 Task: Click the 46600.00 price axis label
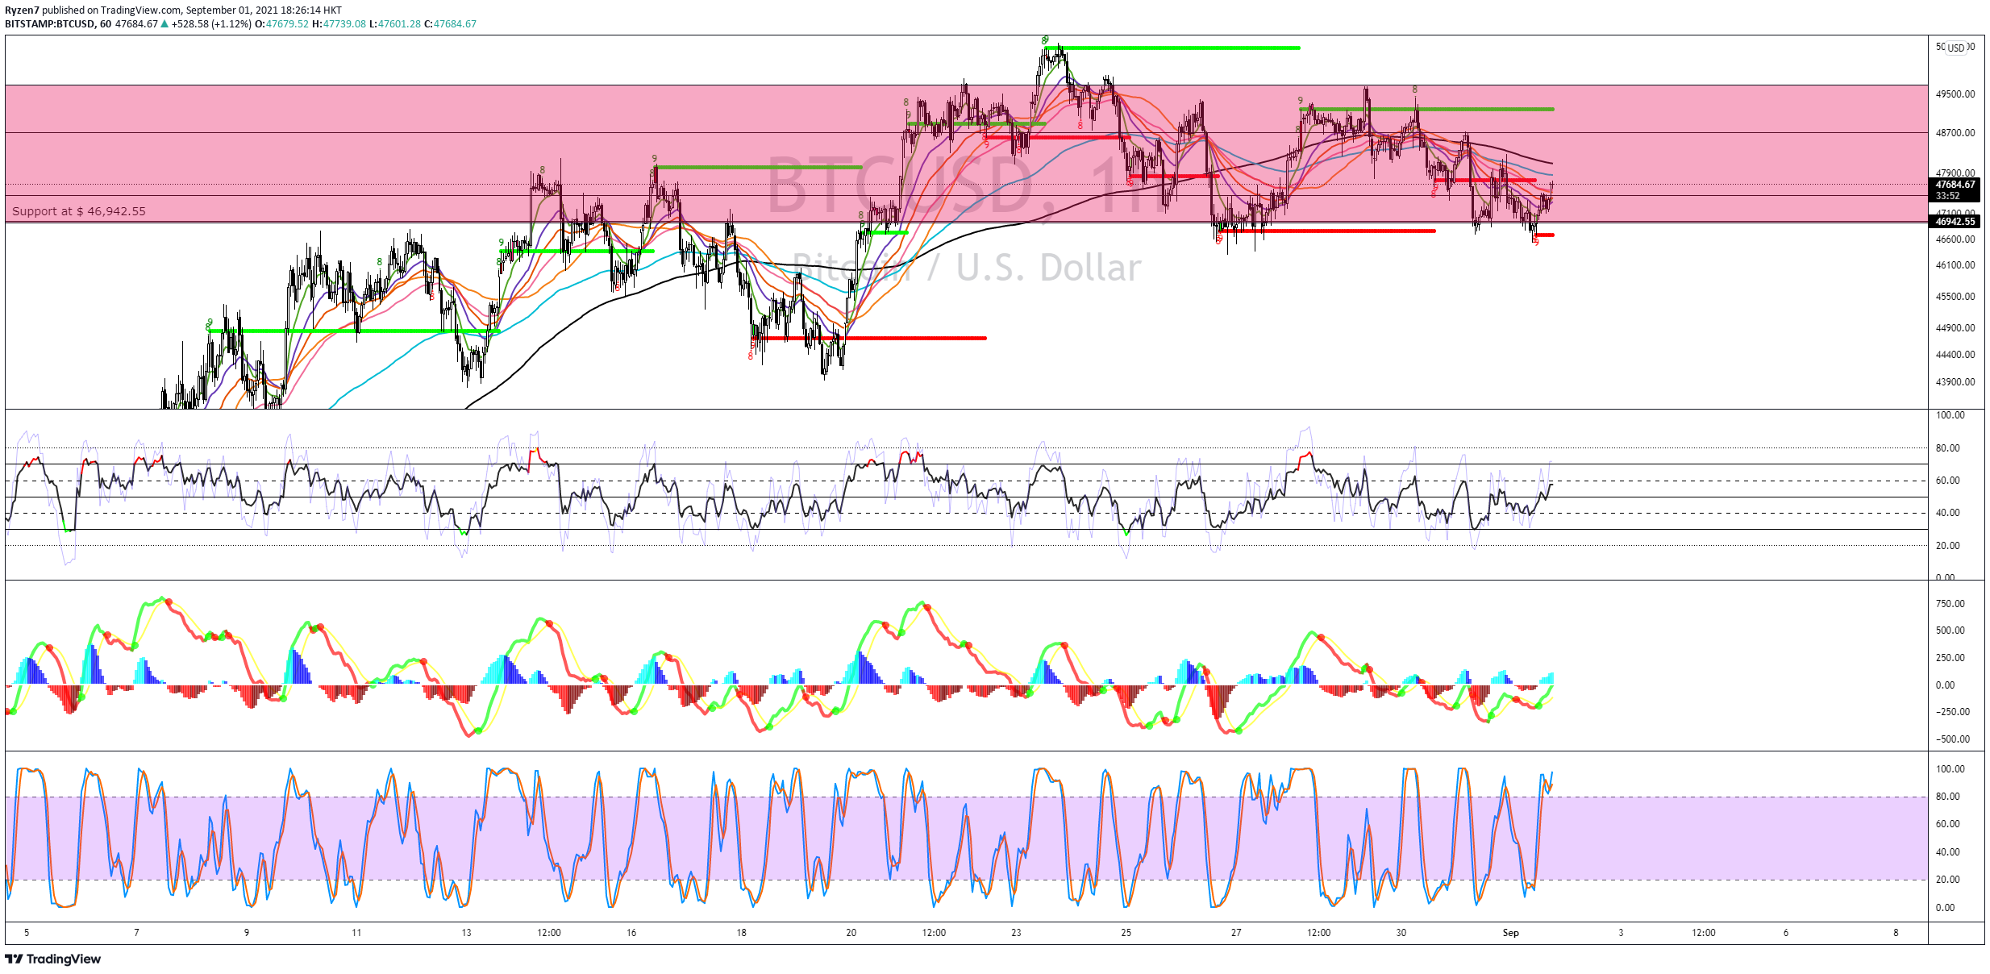click(1955, 239)
